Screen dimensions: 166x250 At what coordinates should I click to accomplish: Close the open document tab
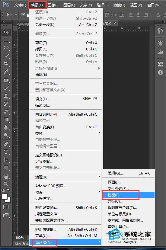[115, 23]
